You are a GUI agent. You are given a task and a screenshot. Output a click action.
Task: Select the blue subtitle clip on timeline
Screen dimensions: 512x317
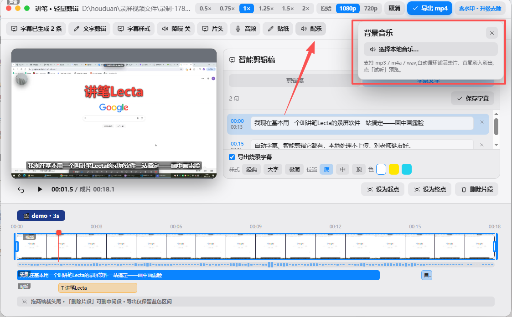pyautogui.click(x=198, y=275)
